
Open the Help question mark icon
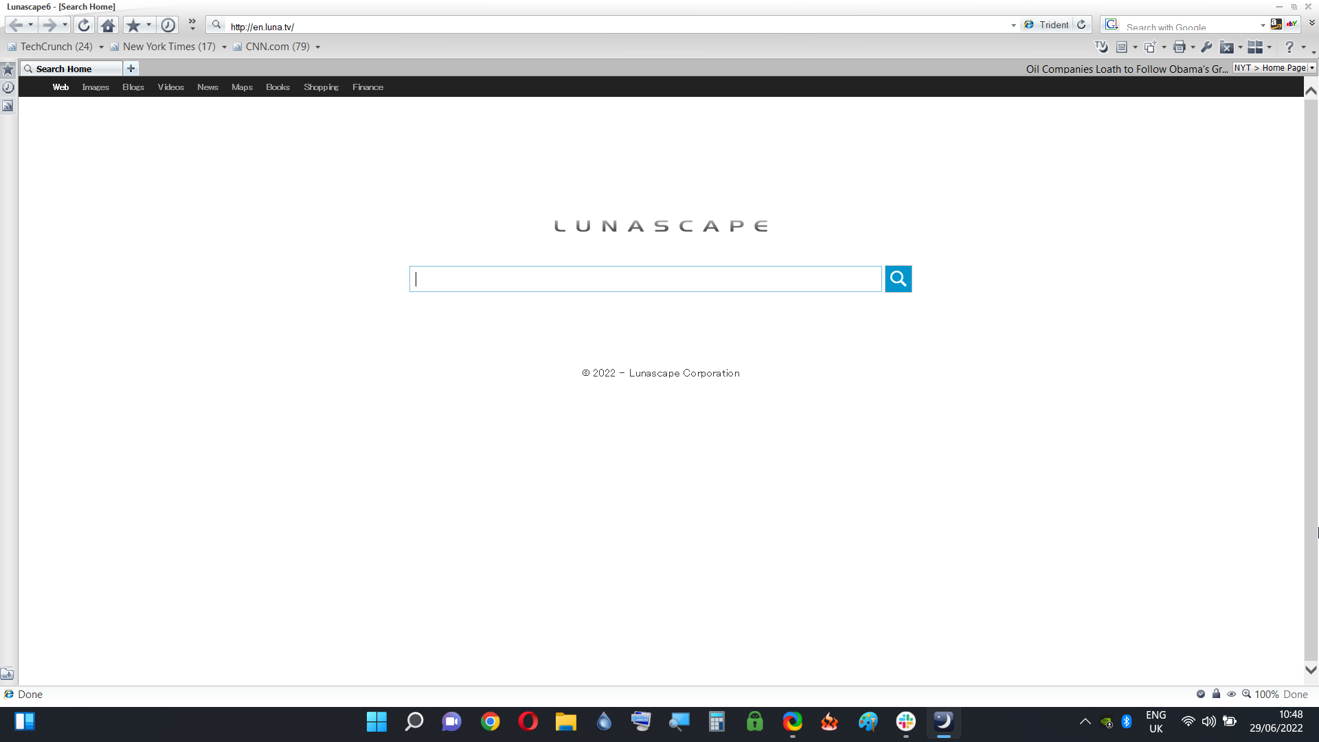tap(1289, 47)
